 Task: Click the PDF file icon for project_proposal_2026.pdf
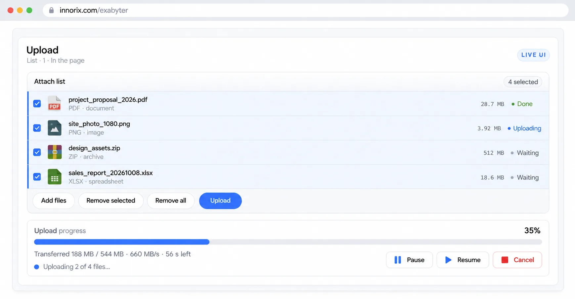tap(54, 103)
